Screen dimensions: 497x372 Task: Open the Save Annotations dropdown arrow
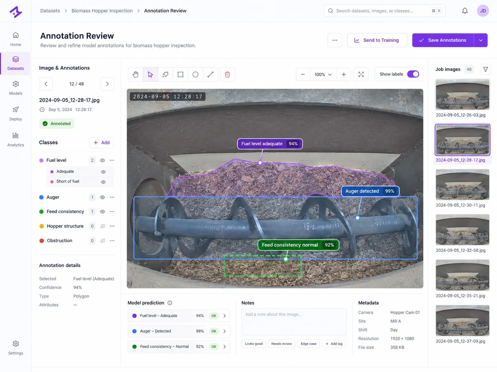click(481, 40)
